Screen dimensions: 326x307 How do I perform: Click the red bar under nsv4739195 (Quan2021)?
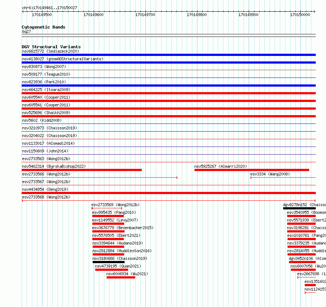112,270
